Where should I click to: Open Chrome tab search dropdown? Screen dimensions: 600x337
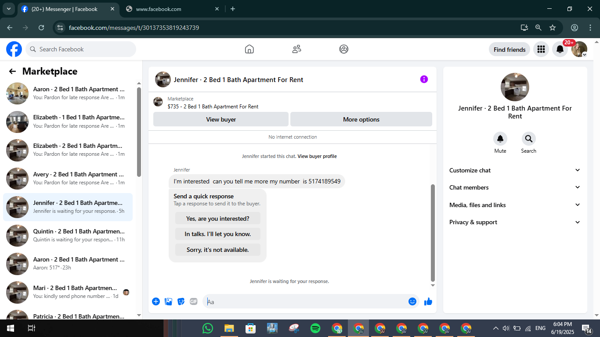click(x=8, y=9)
